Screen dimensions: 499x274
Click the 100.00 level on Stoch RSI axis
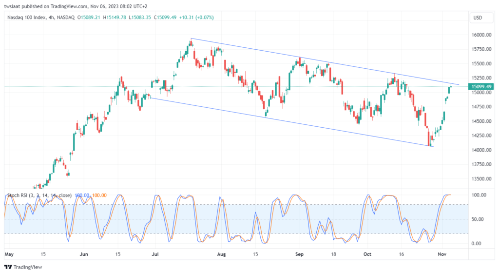(479, 195)
